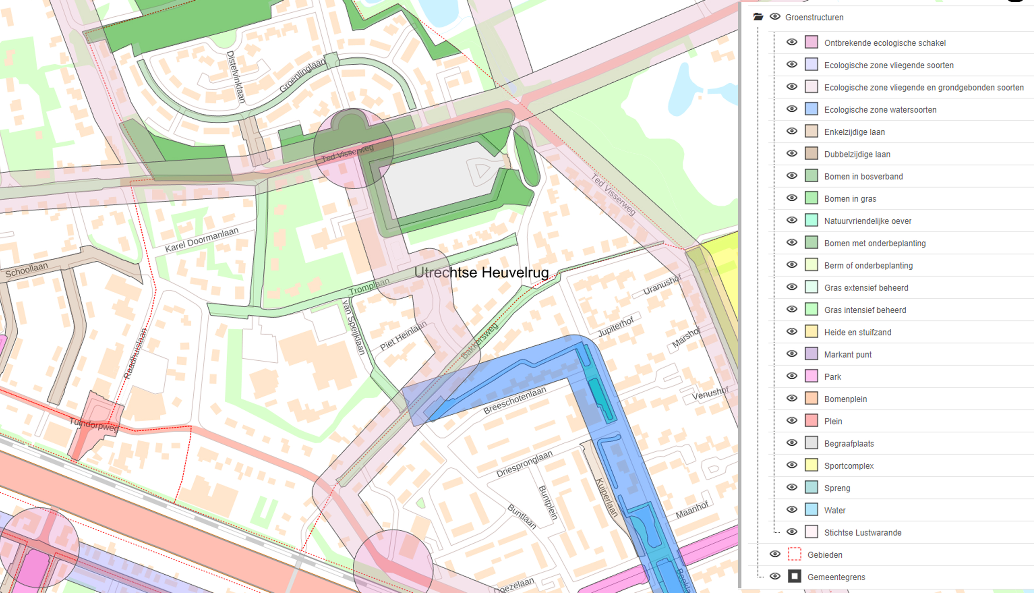This screenshot has width=1034, height=593.
Task: Select the Sportcomplex layer label
Action: pyautogui.click(x=848, y=466)
